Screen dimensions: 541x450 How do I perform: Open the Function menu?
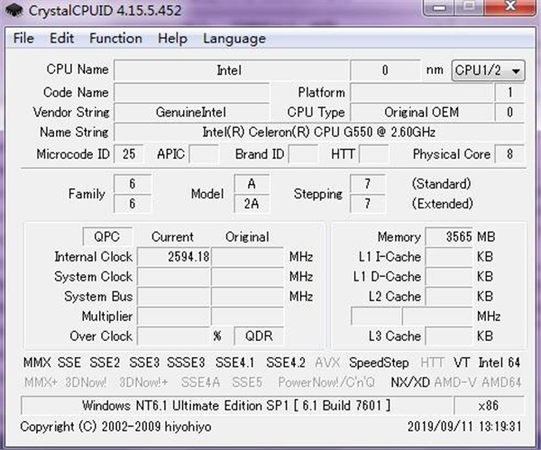pyautogui.click(x=115, y=38)
